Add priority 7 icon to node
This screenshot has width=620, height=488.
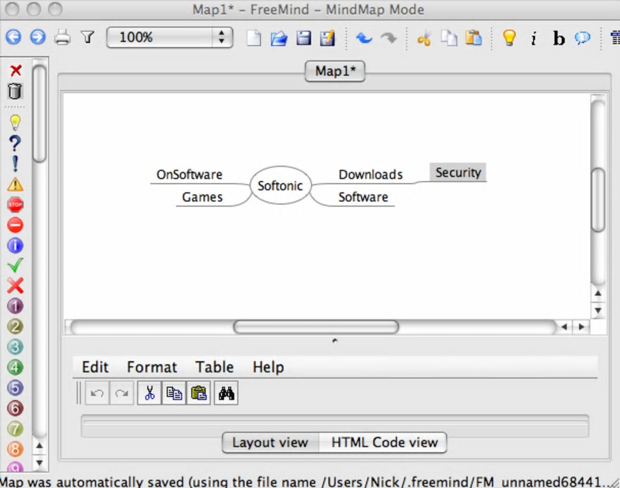[x=15, y=429]
